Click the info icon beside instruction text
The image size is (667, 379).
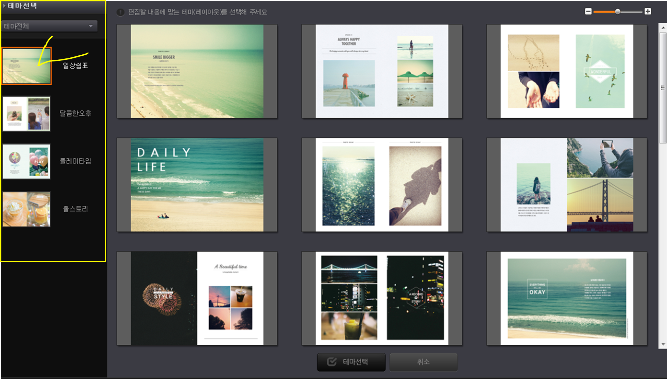[x=120, y=12]
